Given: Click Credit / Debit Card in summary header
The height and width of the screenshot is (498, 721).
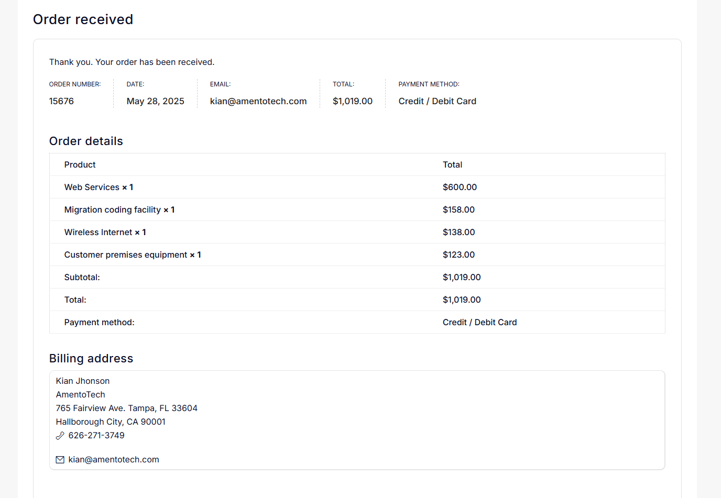Looking at the screenshot, I should [437, 102].
